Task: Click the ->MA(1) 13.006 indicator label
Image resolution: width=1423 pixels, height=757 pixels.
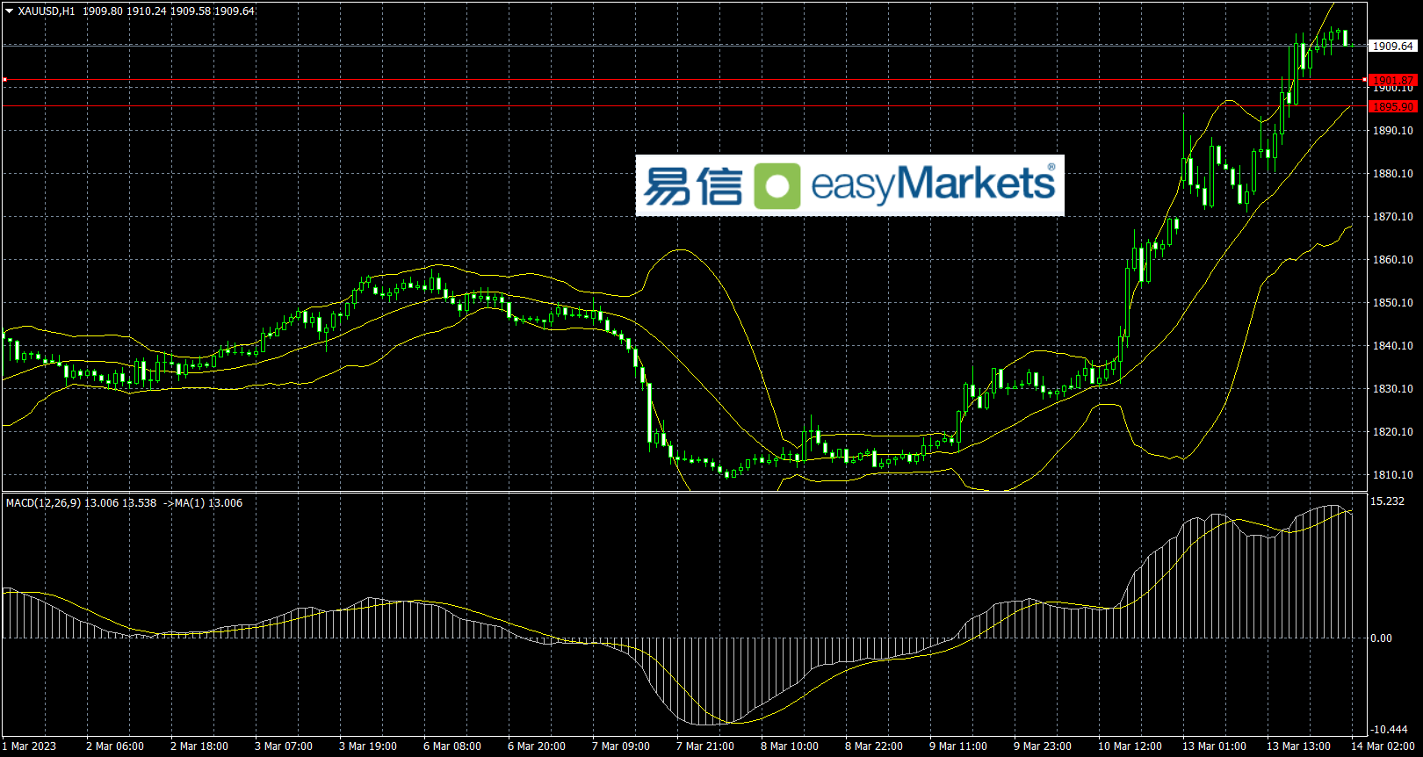Action: pyautogui.click(x=203, y=503)
